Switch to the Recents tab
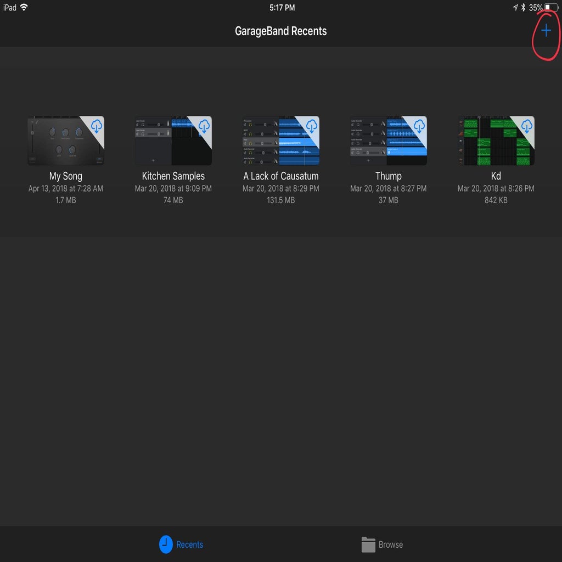Screen dimensions: 562x562 (181, 544)
